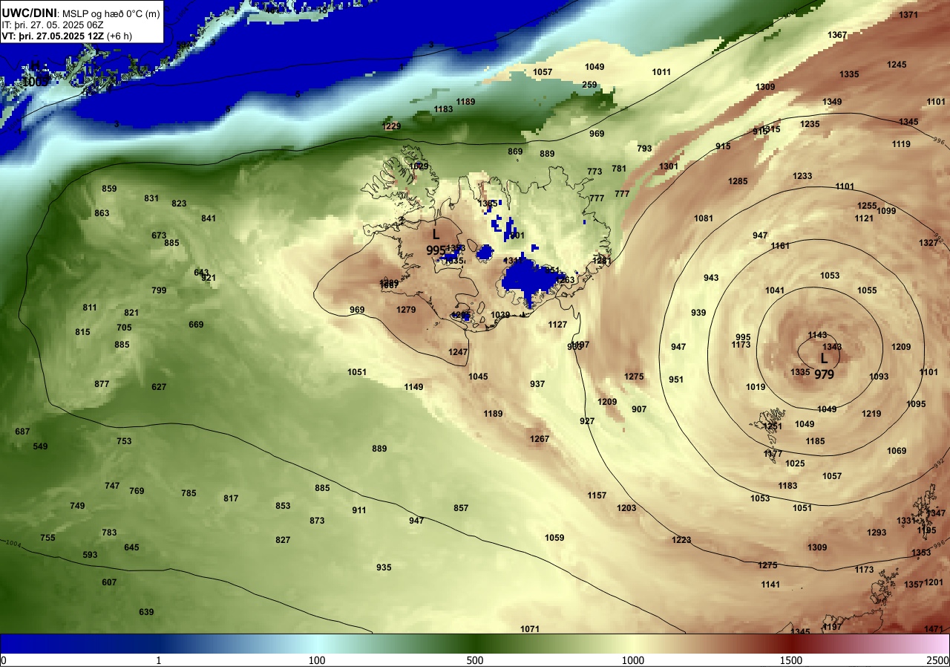The image size is (950, 667).
Task: Click the height value 1229
Action: click(391, 126)
